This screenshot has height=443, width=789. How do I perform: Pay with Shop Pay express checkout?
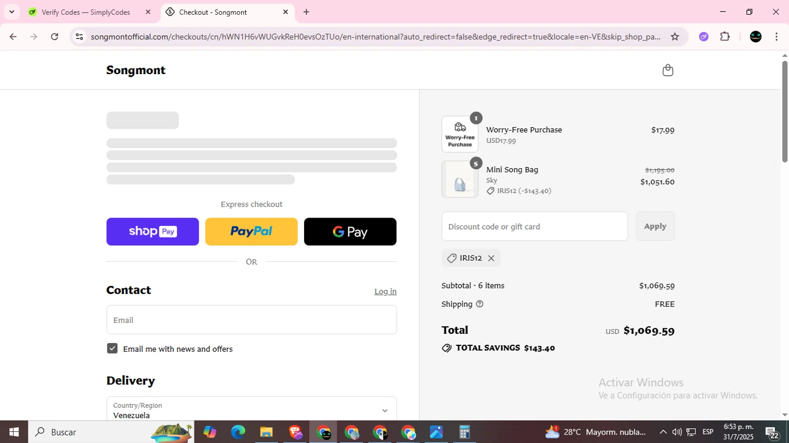pyautogui.click(x=153, y=231)
